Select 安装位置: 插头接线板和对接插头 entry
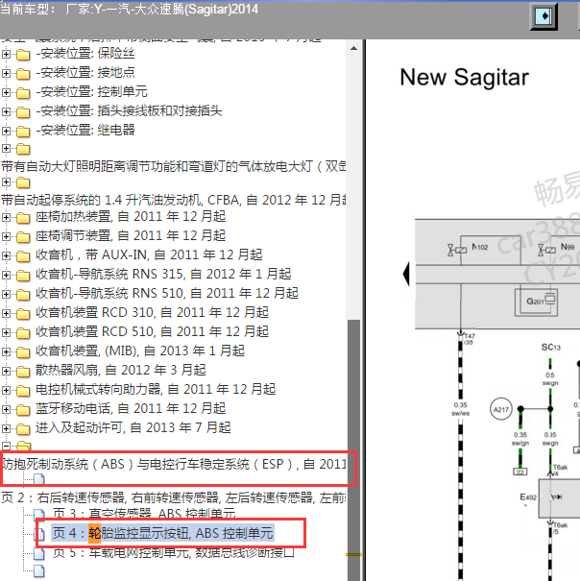 pyautogui.click(x=129, y=110)
